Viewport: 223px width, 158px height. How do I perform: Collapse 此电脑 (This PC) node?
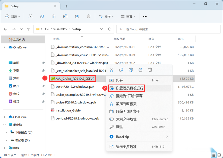[4, 125]
